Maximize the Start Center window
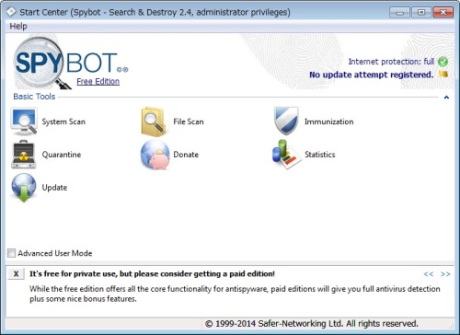 [421, 13]
